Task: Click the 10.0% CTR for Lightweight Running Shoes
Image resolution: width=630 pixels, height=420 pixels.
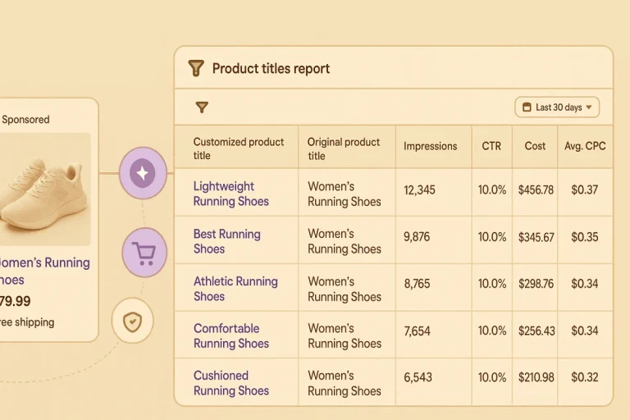Action: (492, 189)
